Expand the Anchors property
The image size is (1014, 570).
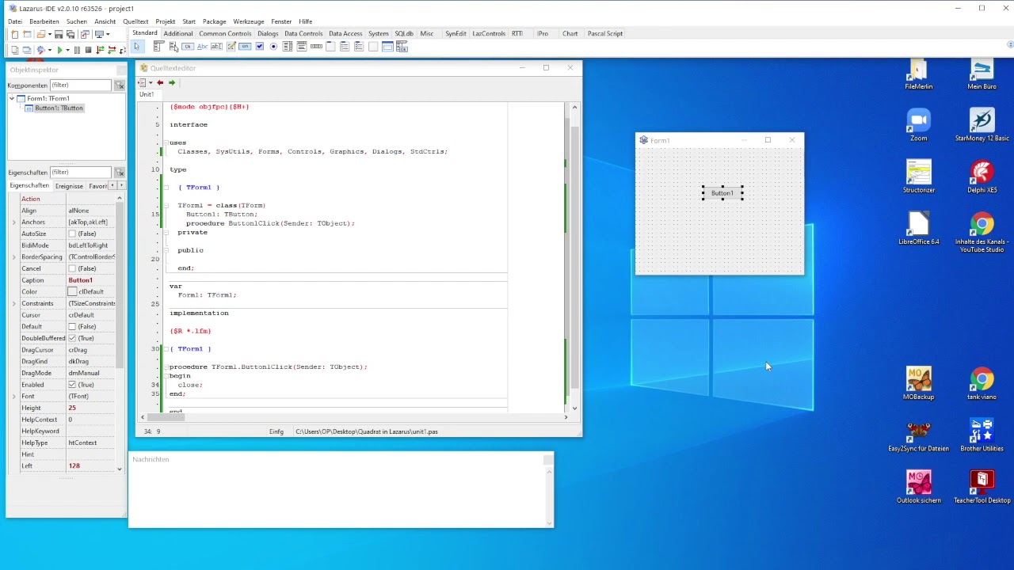(13, 222)
